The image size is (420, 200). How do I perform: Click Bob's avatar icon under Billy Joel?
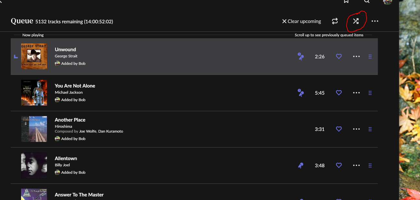pos(57,172)
